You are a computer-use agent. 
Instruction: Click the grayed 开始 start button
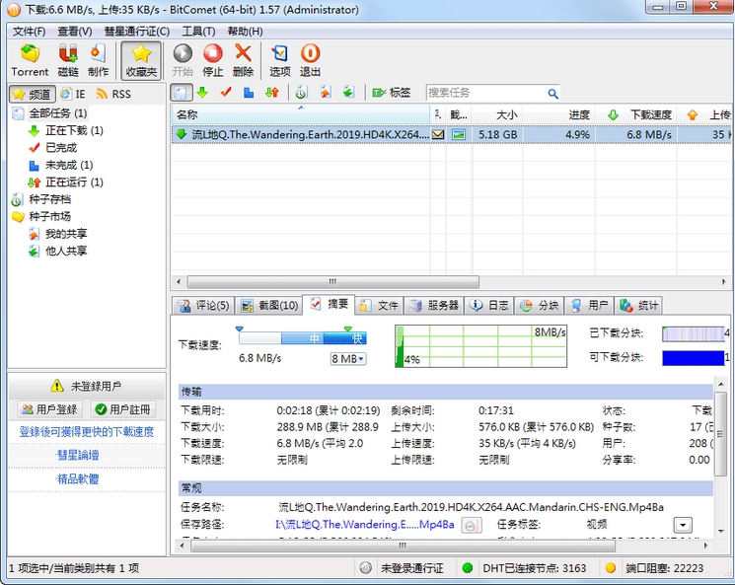pyautogui.click(x=183, y=60)
